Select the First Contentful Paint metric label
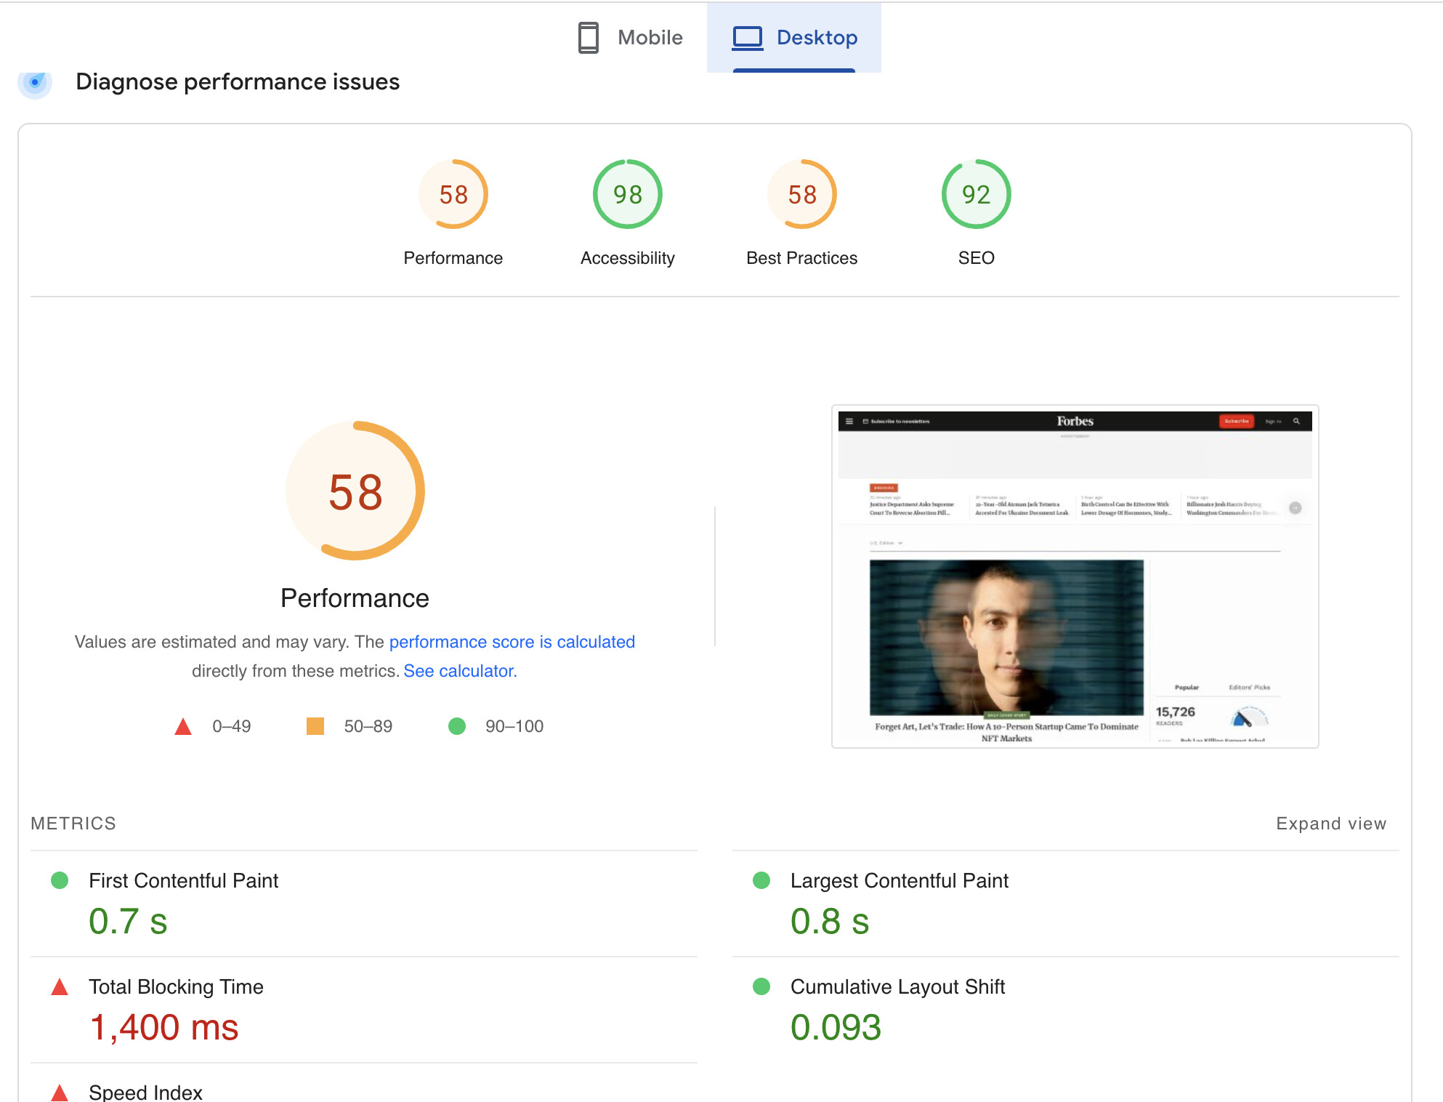 (x=184, y=880)
